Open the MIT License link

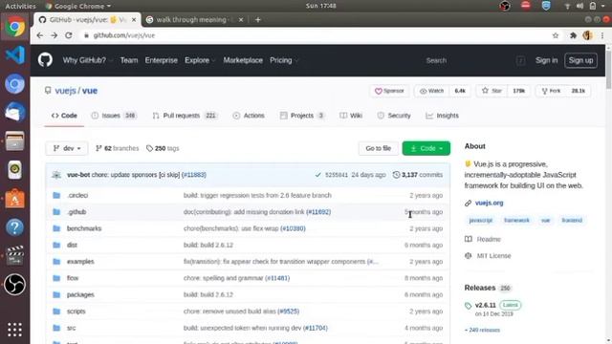pos(493,256)
